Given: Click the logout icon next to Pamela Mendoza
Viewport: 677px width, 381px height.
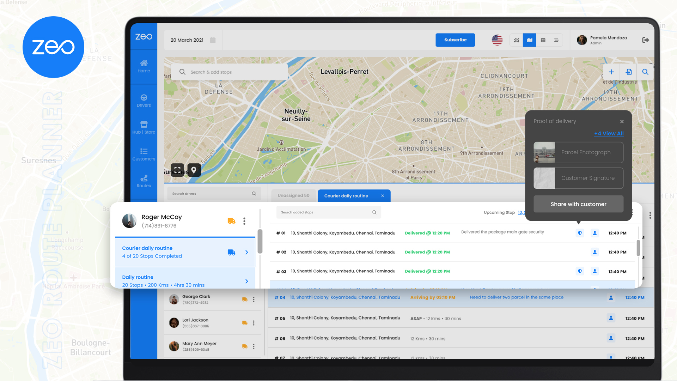Looking at the screenshot, I should point(646,40).
